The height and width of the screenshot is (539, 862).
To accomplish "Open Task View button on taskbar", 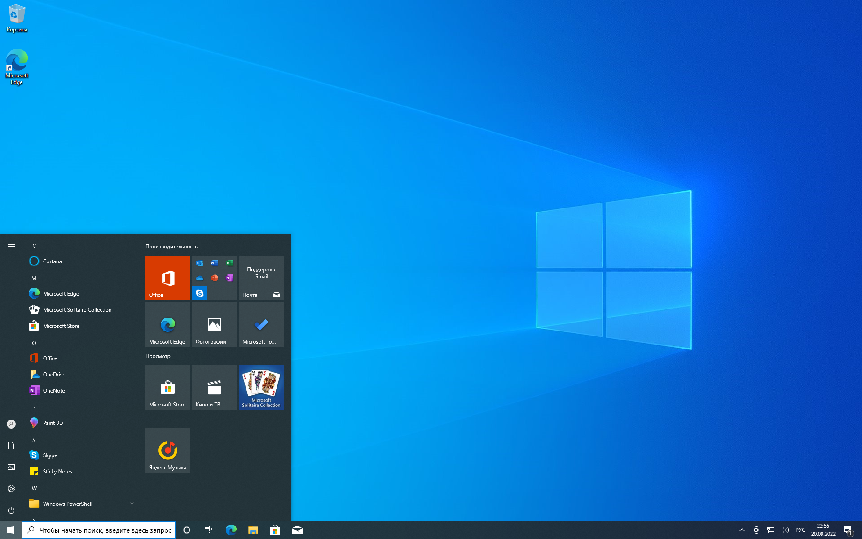I will (x=208, y=530).
